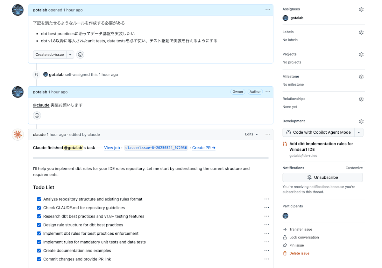
Task: Click gotalab name in the self-assigned event
Action: (56, 75)
